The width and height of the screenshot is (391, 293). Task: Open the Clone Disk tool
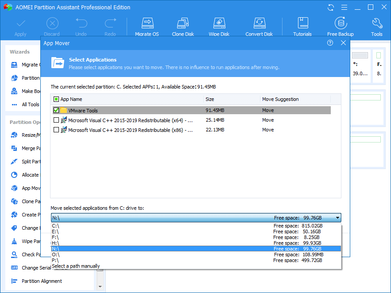click(183, 26)
